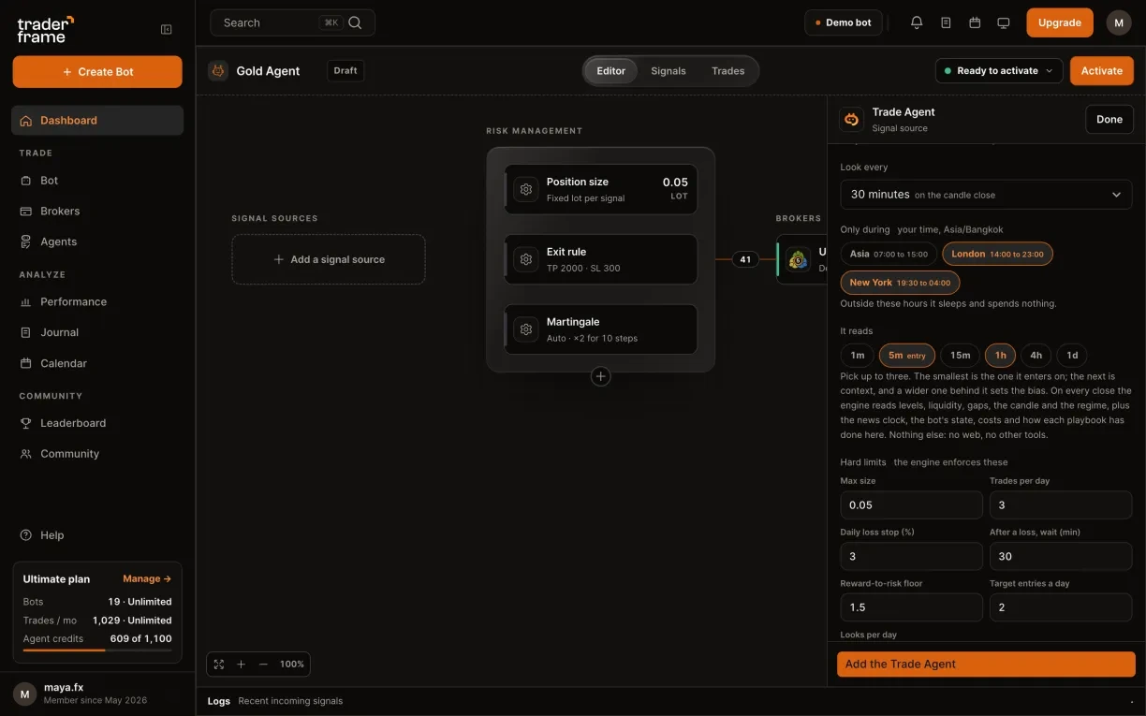Screen dimensions: 1146x716
Task: Toggle the 4h timeframe
Action: coord(1036,356)
